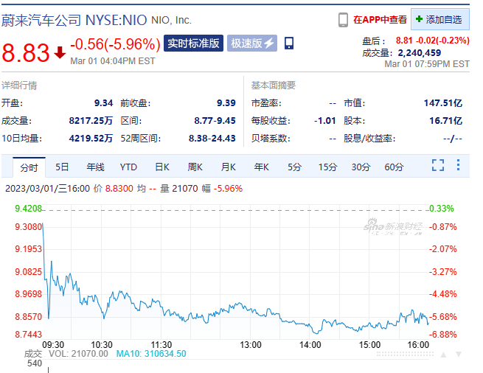Click the 前收盘 value 9.39
The image size is (483, 373).
[226, 103]
